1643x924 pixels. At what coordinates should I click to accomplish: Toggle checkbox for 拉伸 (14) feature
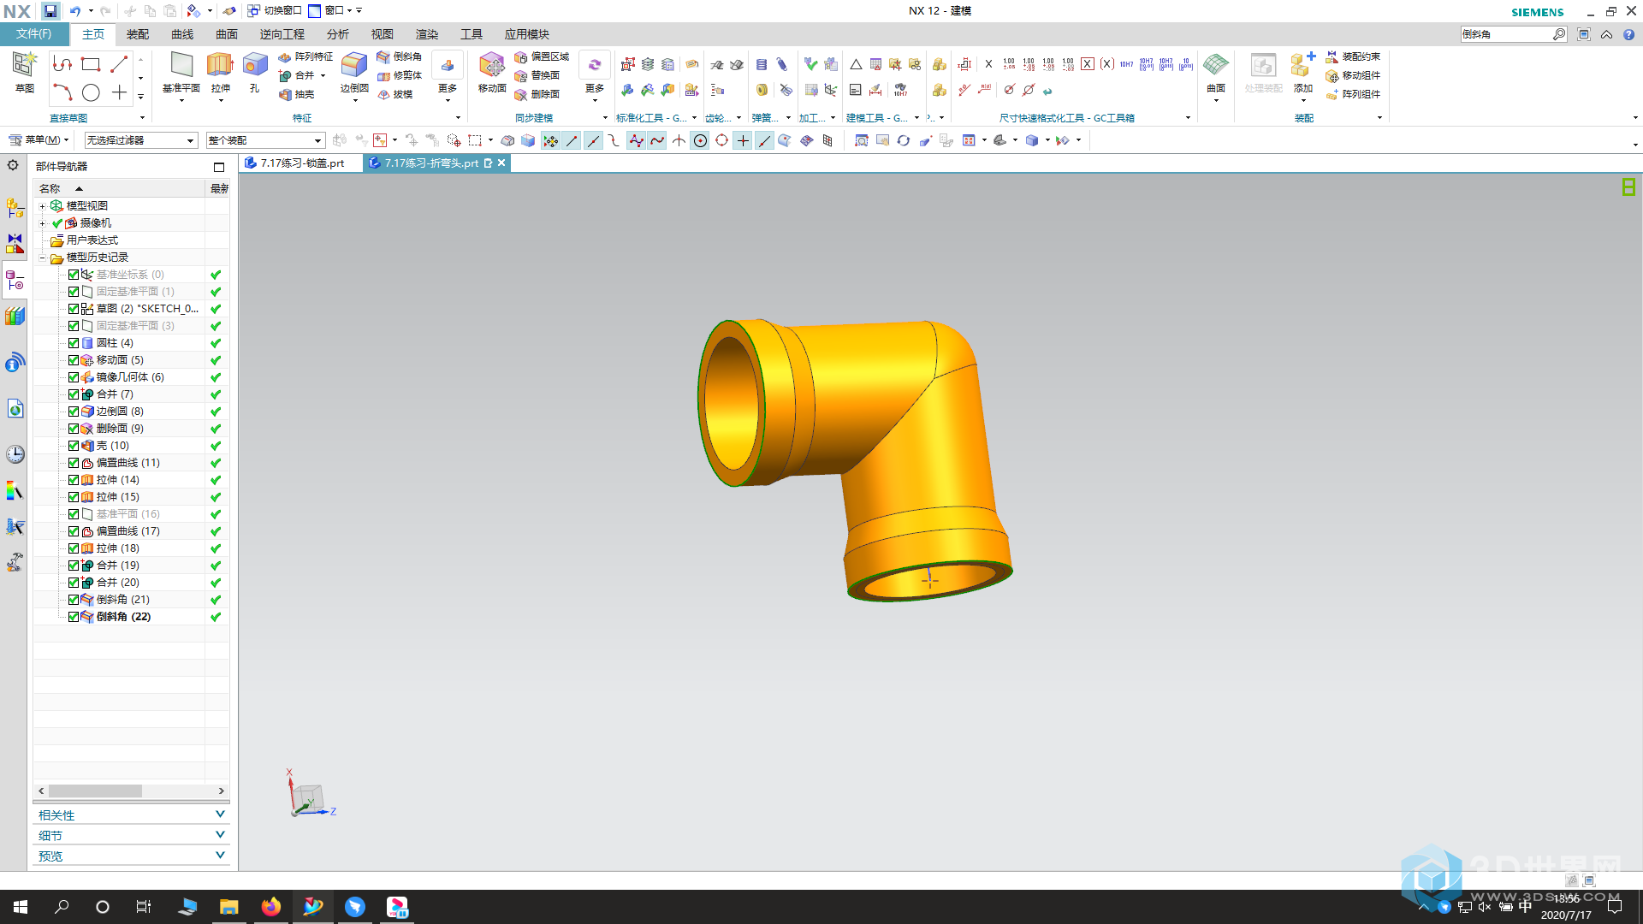pyautogui.click(x=74, y=480)
